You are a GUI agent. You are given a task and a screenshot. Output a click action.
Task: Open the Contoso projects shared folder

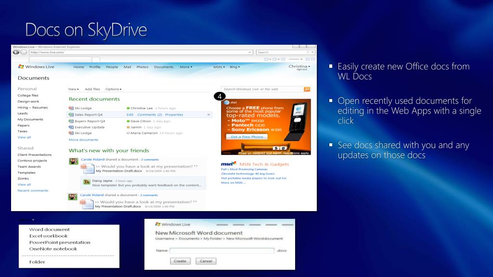(32, 161)
